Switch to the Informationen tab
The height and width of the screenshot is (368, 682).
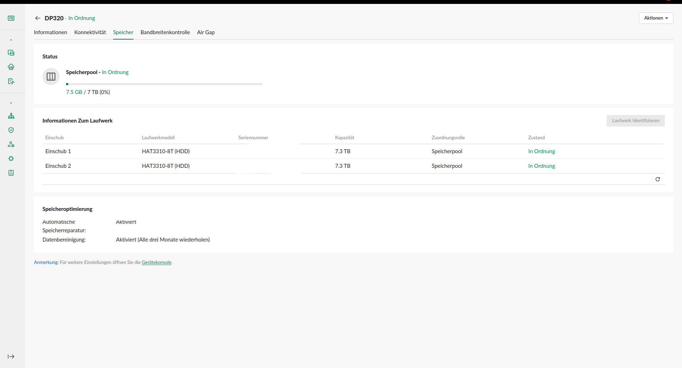click(50, 32)
